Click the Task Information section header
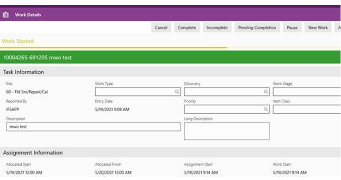Viewport: 341px width, 180px height. [x=170, y=72]
